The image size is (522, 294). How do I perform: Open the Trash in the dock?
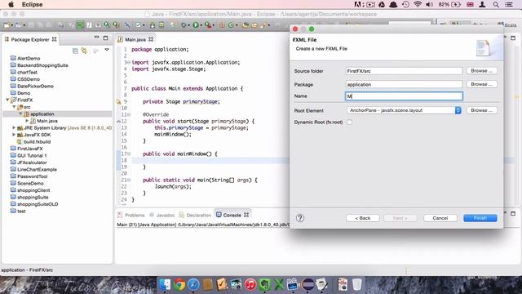click(357, 285)
